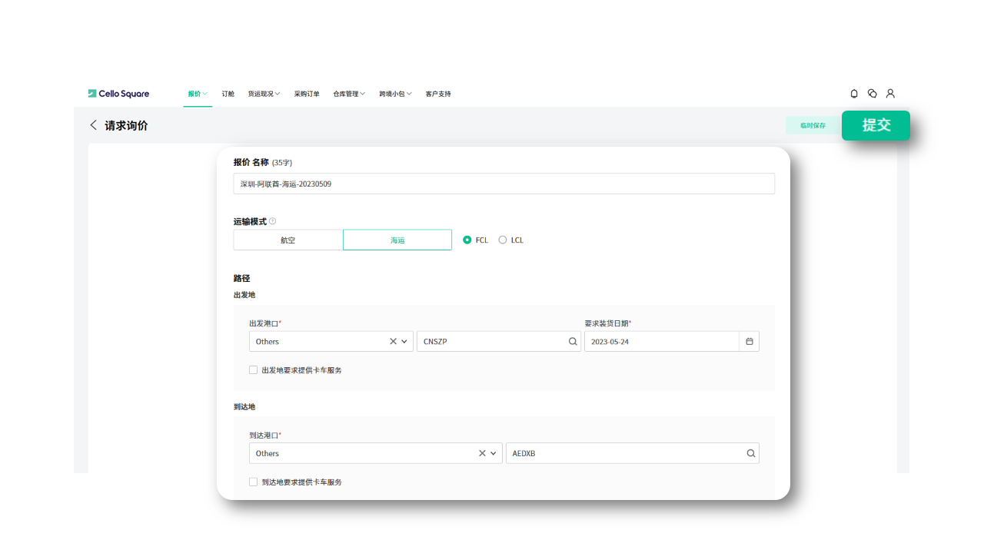
Task: Click the notification bell icon
Action: pyautogui.click(x=854, y=94)
